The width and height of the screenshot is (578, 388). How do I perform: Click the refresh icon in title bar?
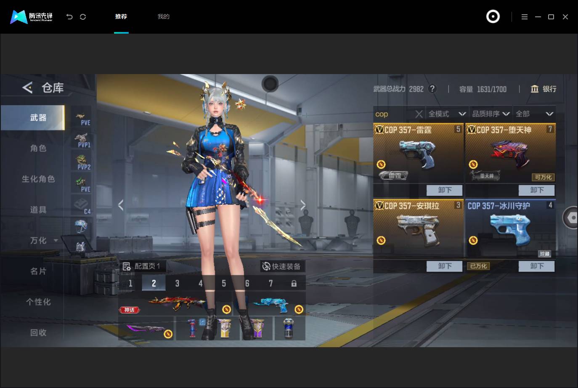(83, 17)
